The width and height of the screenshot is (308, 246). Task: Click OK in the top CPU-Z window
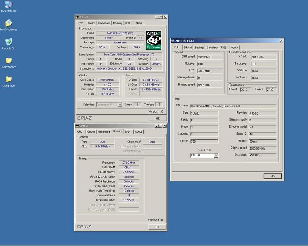[158, 118]
